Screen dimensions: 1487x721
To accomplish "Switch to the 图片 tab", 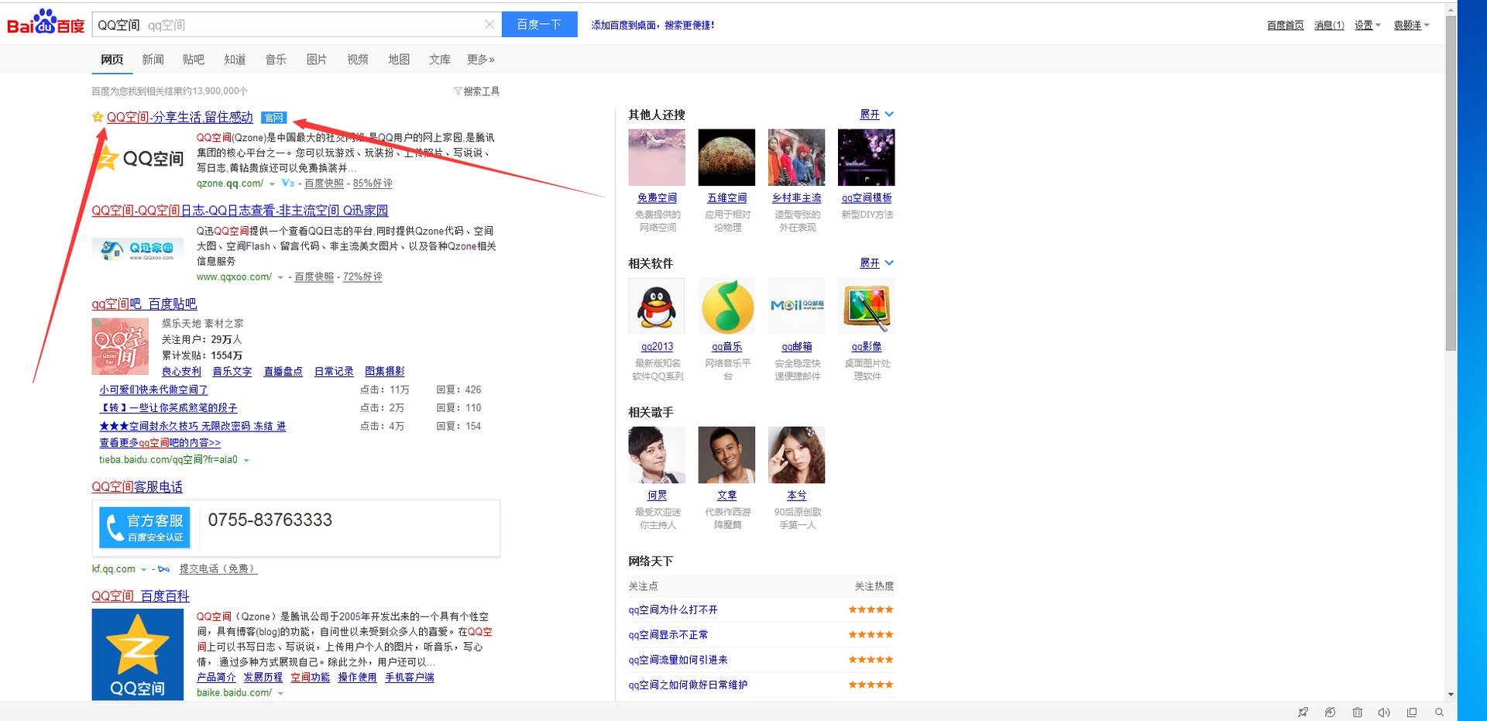I will (x=316, y=60).
